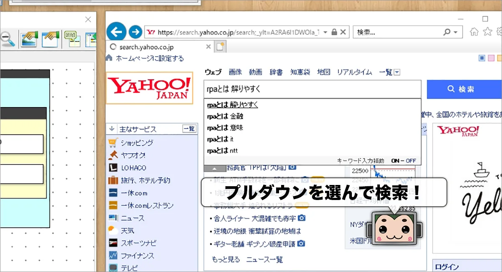Open the IE home icon
The image size is (502, 272).
[474, 32]
